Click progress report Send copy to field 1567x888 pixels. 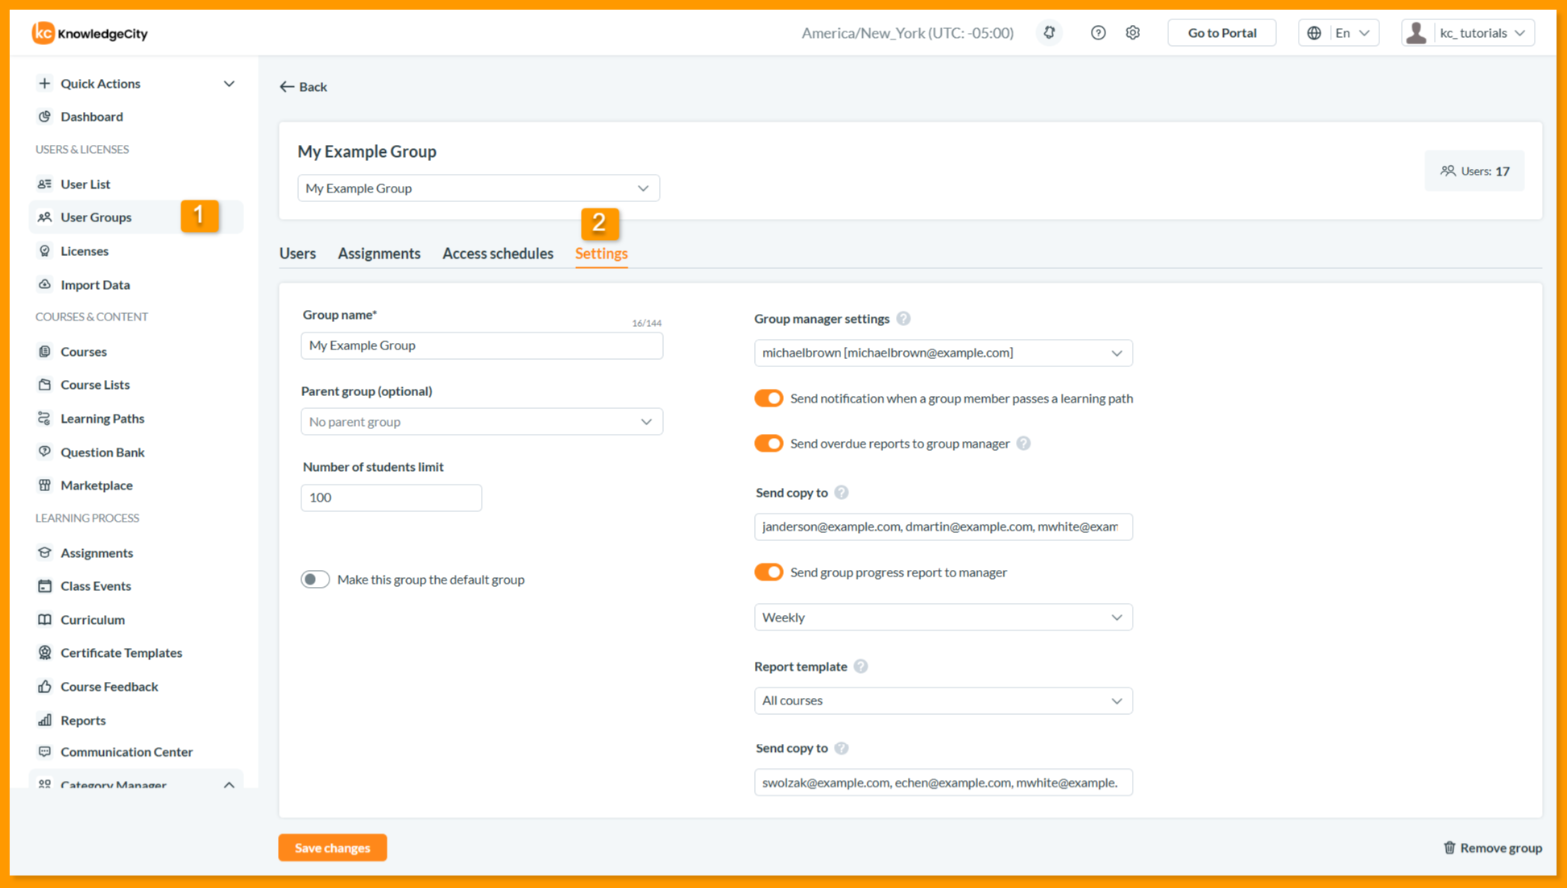[x=943, y=783]
